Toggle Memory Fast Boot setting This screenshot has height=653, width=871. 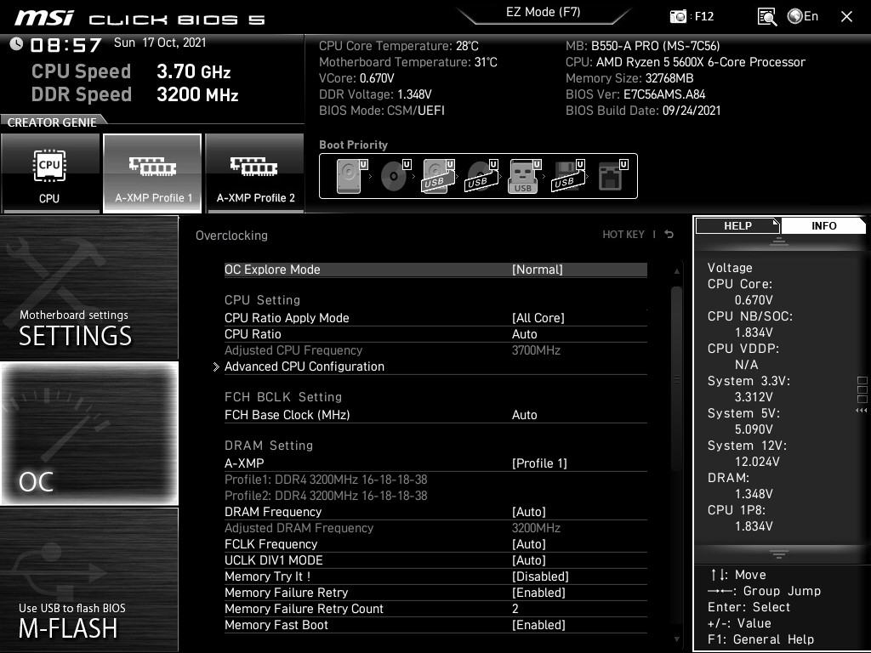click(435, 625)
